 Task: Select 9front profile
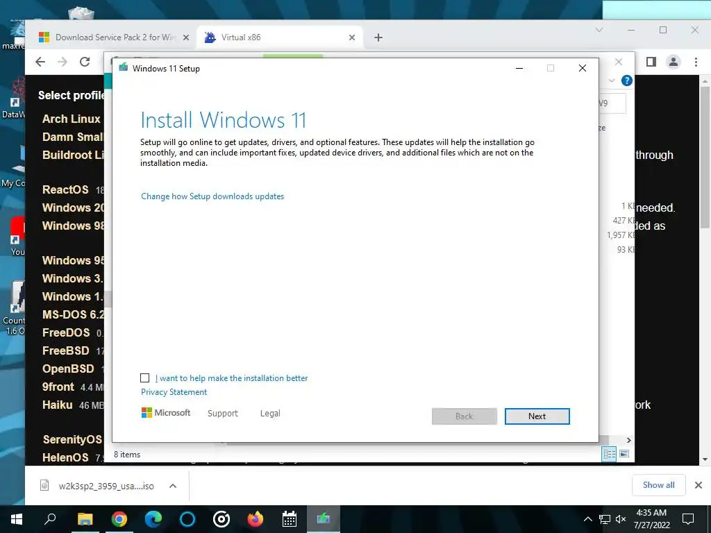point(58,387)
